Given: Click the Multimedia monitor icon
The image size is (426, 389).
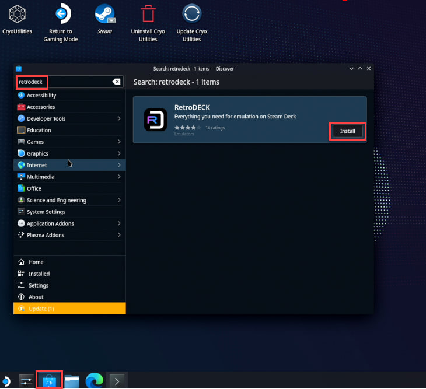Looking at the screenshot, I should click(x=21, y=177).
